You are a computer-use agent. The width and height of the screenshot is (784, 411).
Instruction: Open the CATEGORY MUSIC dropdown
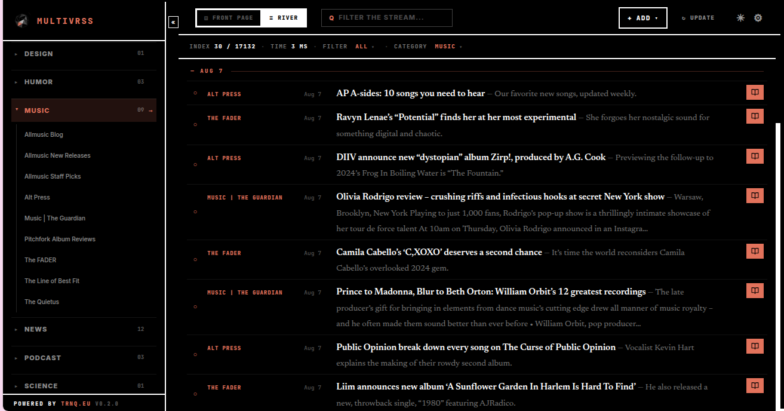(x=448, y=47)
